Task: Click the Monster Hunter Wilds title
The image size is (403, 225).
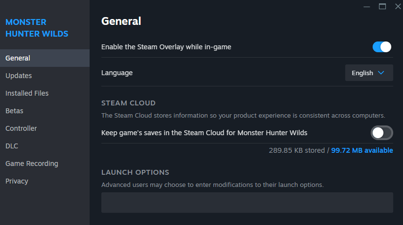Action: pyautogui.click(x=37, y=28)
